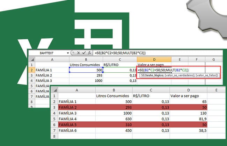The image size is (227, 146).
Task: Select all cells via lower sheet corner triangle
Action: click(54, 90)
